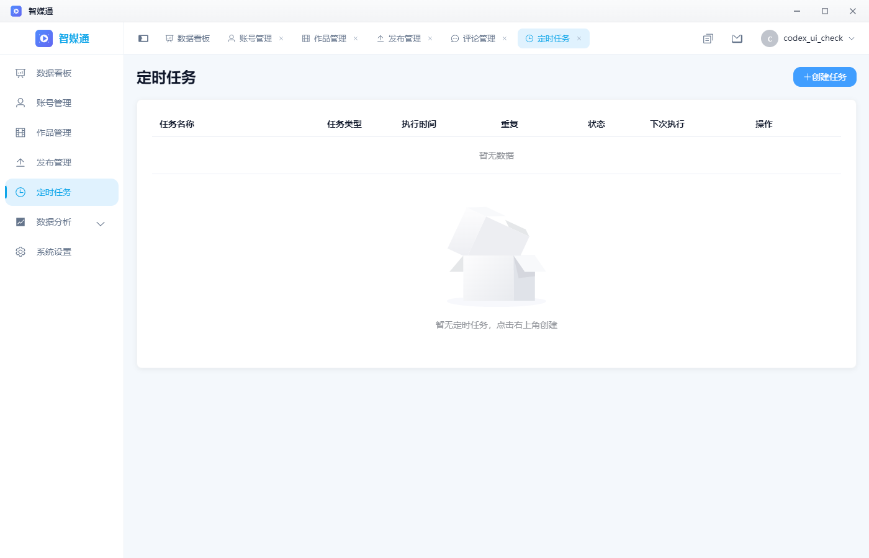The width and height of the screenshot is (869, 558).
Task: Click the user avatar circle
Action: coord(770,38)
